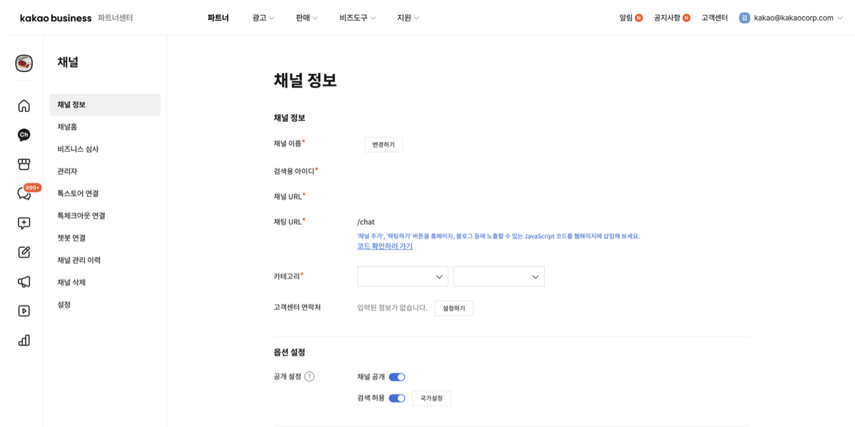Open chat icon with 999+ badge

coord(25,194)
